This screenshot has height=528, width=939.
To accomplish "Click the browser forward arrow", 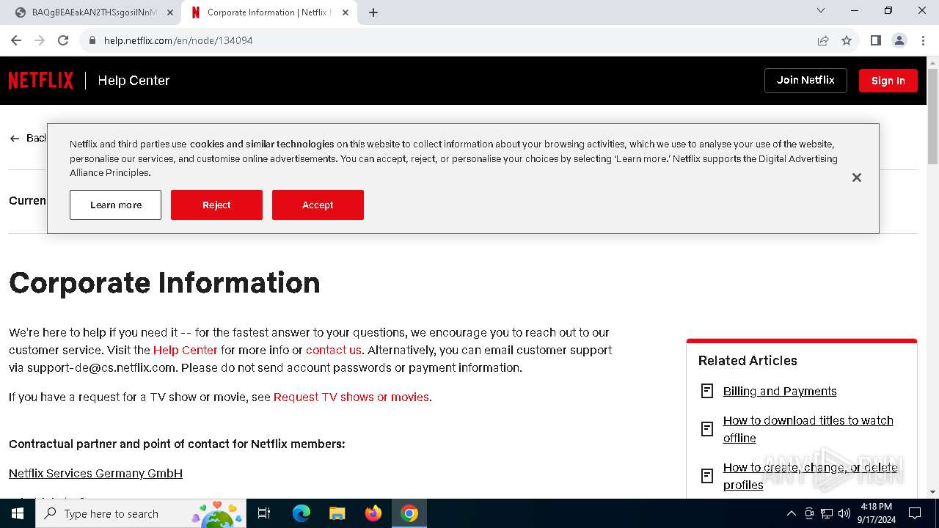I will coord(40,40).
